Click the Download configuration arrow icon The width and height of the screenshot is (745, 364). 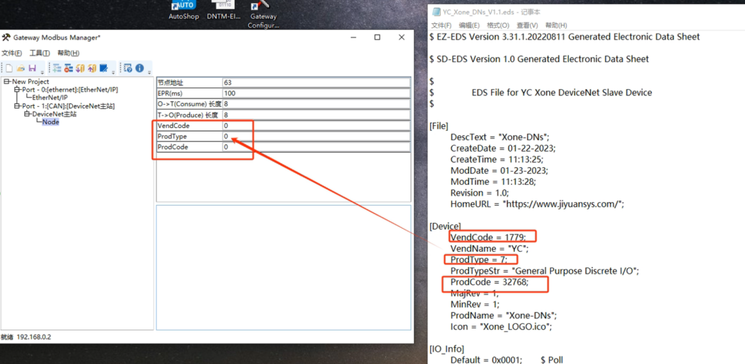80,69
